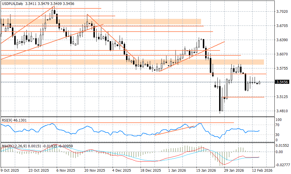The image size is (291, 174).
Task: Select the 1 Jan 2026 date label
Action: [177, 171]
